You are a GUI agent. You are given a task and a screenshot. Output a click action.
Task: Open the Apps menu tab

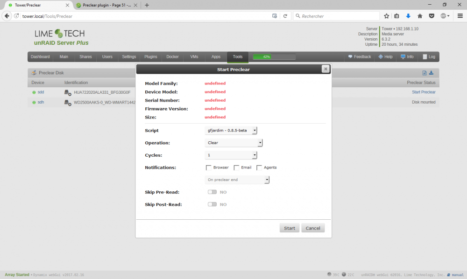coord(216,56)
